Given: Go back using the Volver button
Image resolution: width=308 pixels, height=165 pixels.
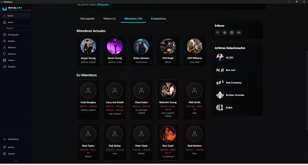Looking at the screenshot, I should pyautogui.click(x=16, y=16).
